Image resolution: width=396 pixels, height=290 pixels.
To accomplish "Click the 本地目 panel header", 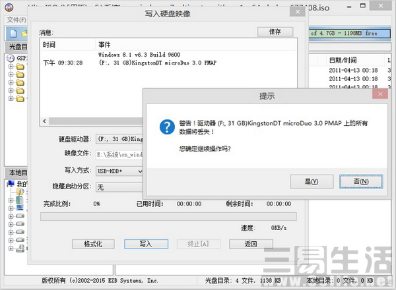I will [16, 173].
